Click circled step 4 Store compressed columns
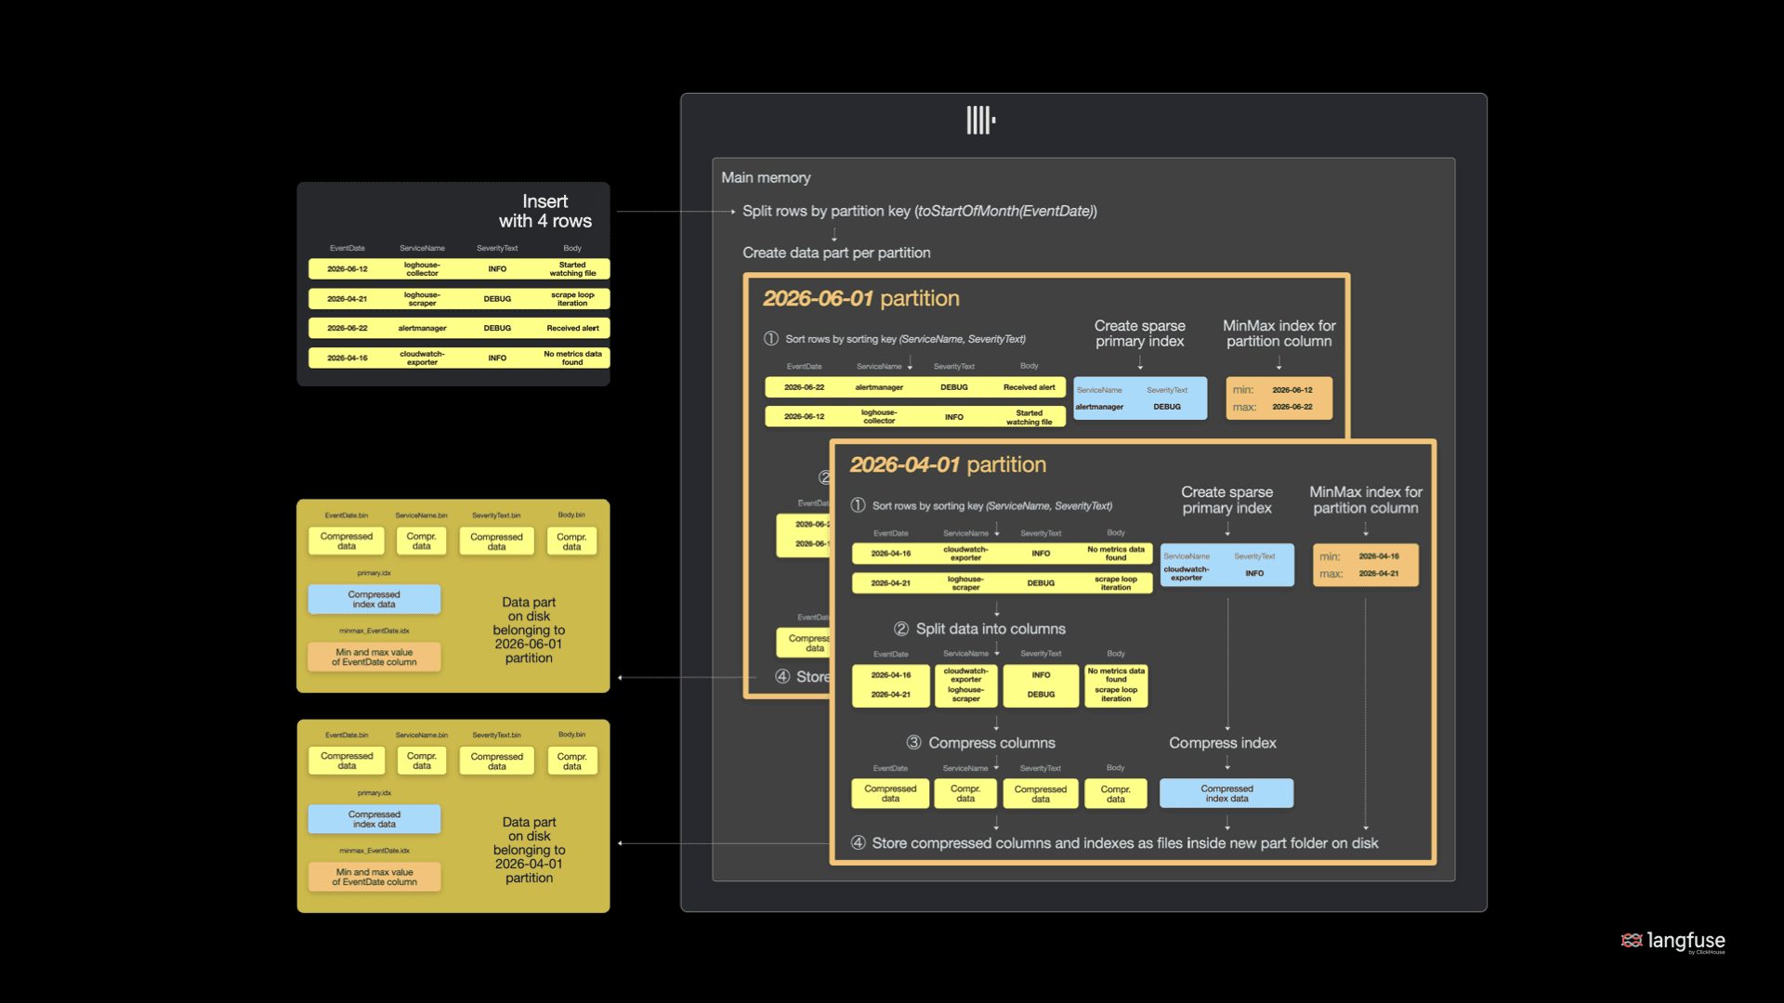 coord(858,842)
